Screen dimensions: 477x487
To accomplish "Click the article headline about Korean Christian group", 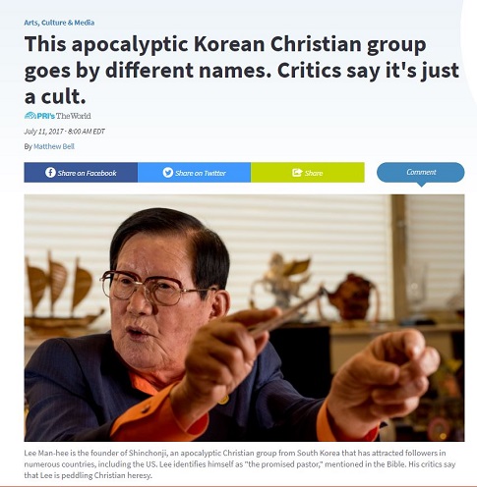I will click(242, 70).
